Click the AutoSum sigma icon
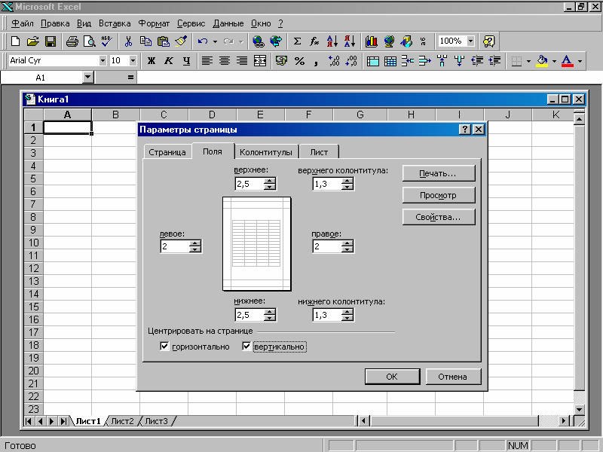The image size is (603, 452). (x=297, y=41)
